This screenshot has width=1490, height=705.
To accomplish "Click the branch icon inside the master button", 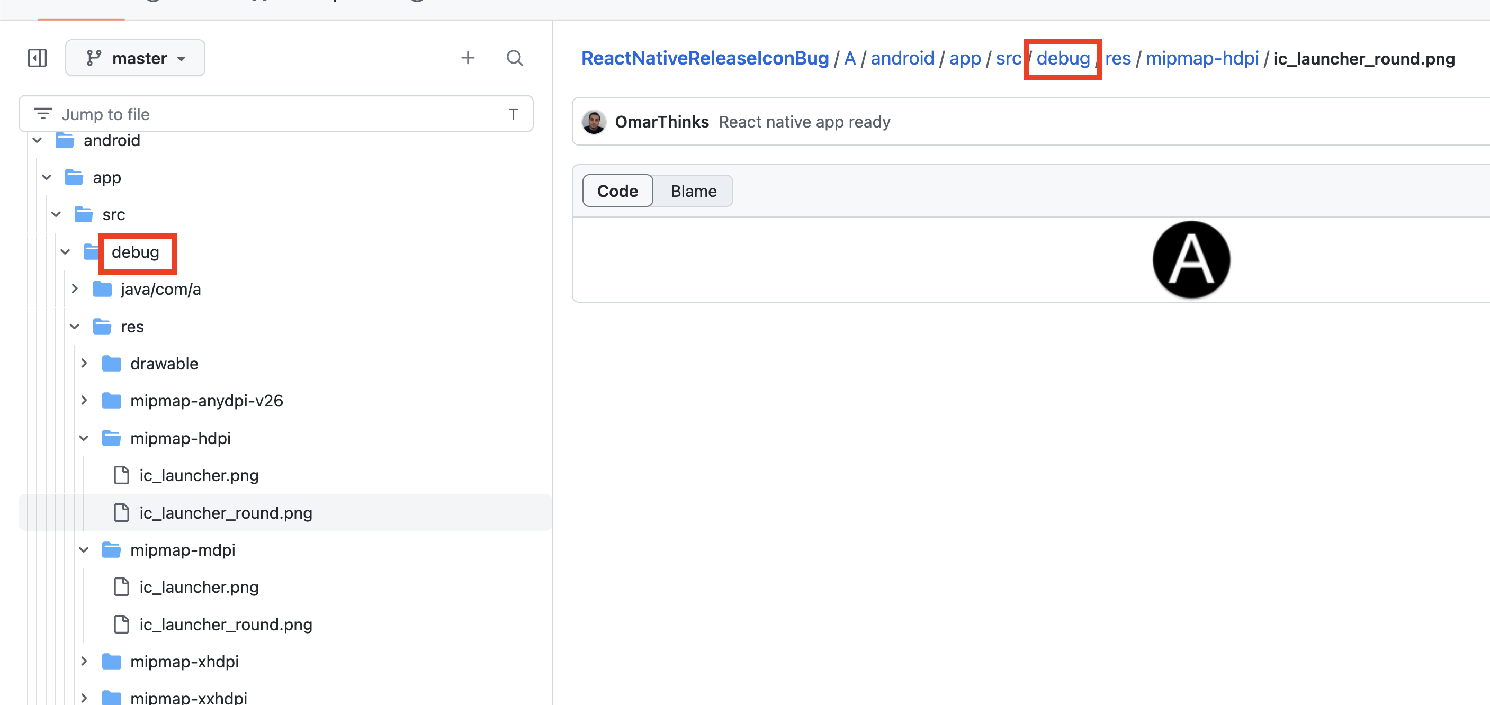I will pyautogui.click(x=94, y=58).
